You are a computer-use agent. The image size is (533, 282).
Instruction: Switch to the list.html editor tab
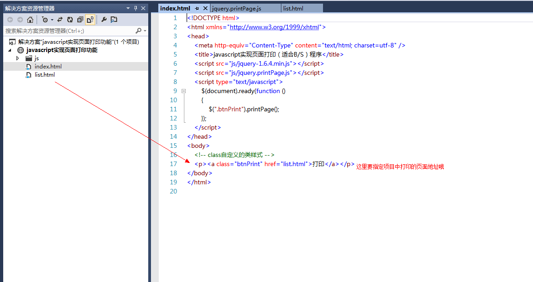pyautogui.click(x=293, y=9)
